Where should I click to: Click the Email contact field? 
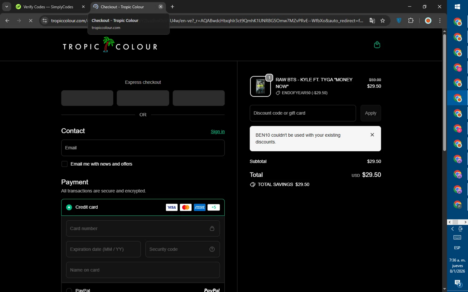(x=143, y=148)
